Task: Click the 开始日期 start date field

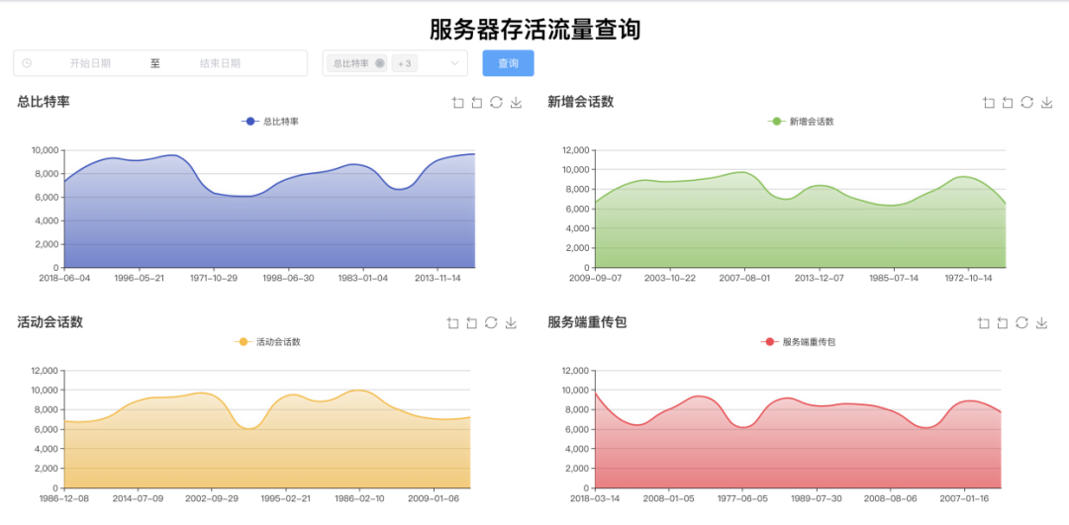Action: point(90,63)
